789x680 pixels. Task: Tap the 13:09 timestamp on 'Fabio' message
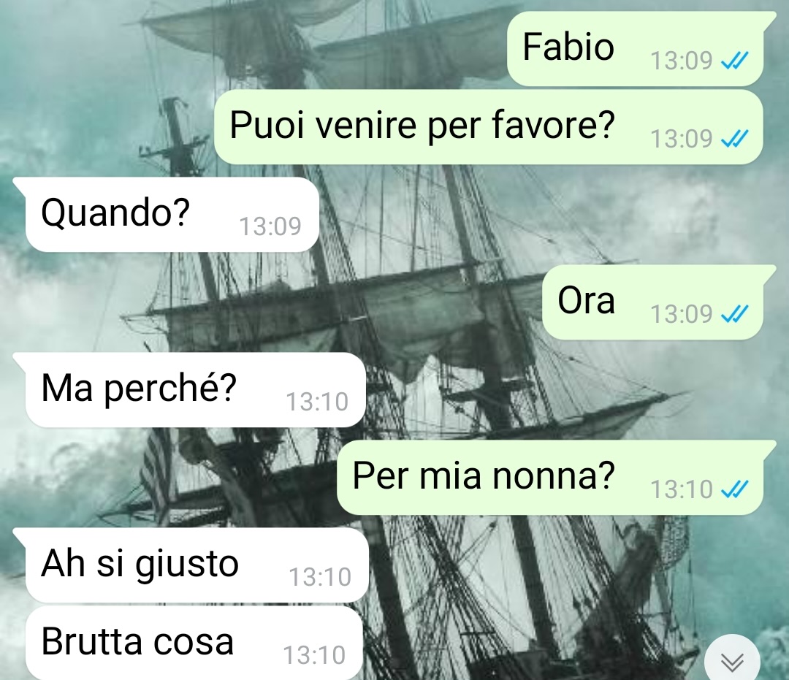tap(682, 61)
